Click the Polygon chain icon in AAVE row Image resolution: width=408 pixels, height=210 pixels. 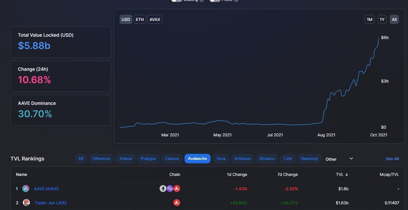click(170, 189)
